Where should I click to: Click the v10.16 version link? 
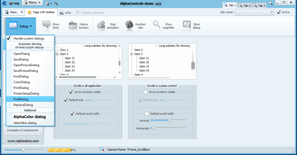click(158, 4)
